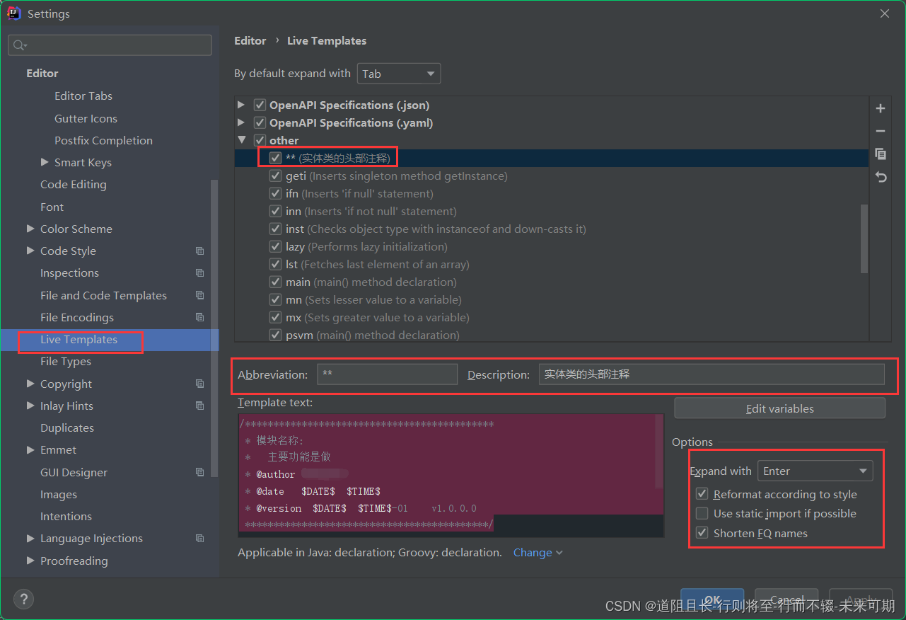Click the per-project override icon beside Code Style
This screenshot has width=906, height=620.
tap(199, 251)
